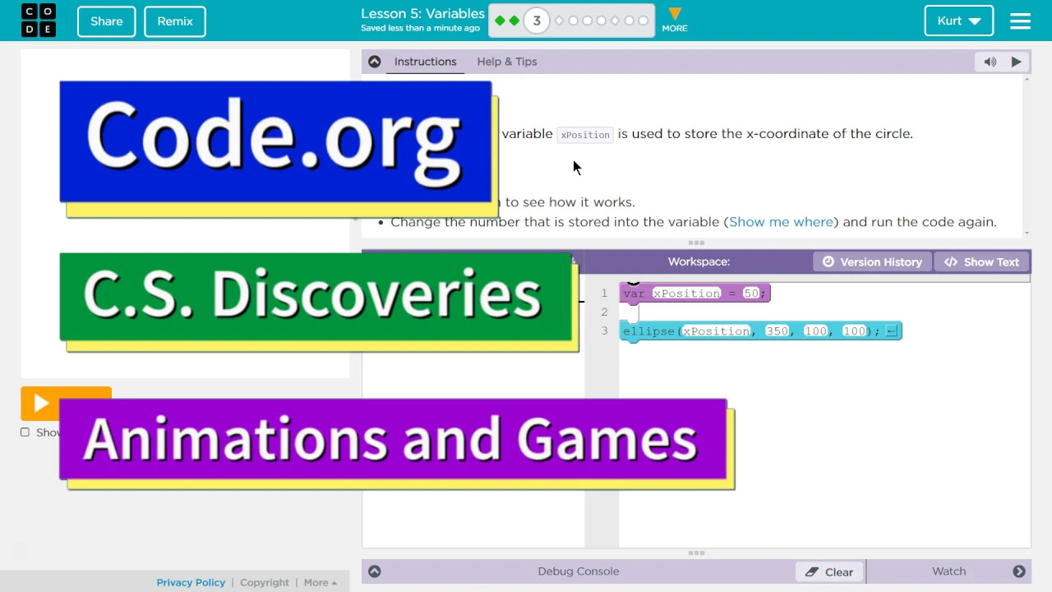Expand the More footer menu
The image size is (1052, 592).
point(320,582)
